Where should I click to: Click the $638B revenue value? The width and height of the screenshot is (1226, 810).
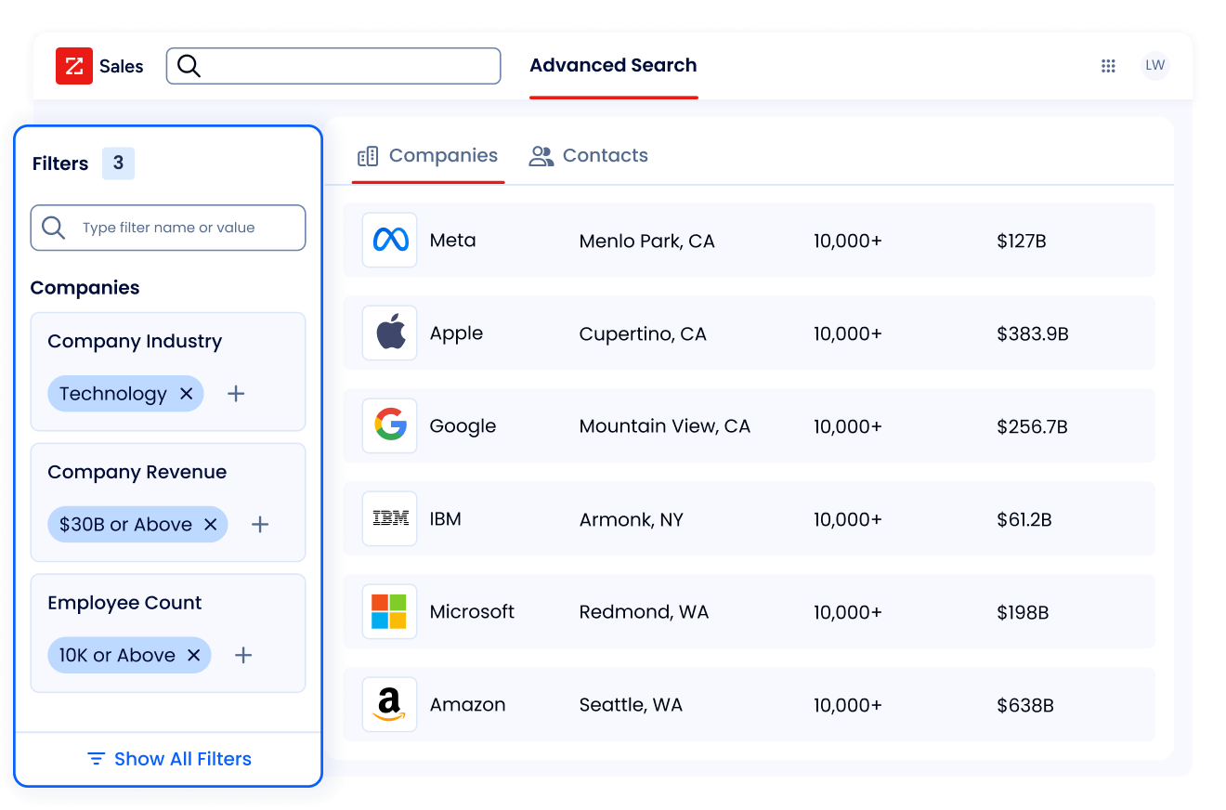tap(1025, 706)
